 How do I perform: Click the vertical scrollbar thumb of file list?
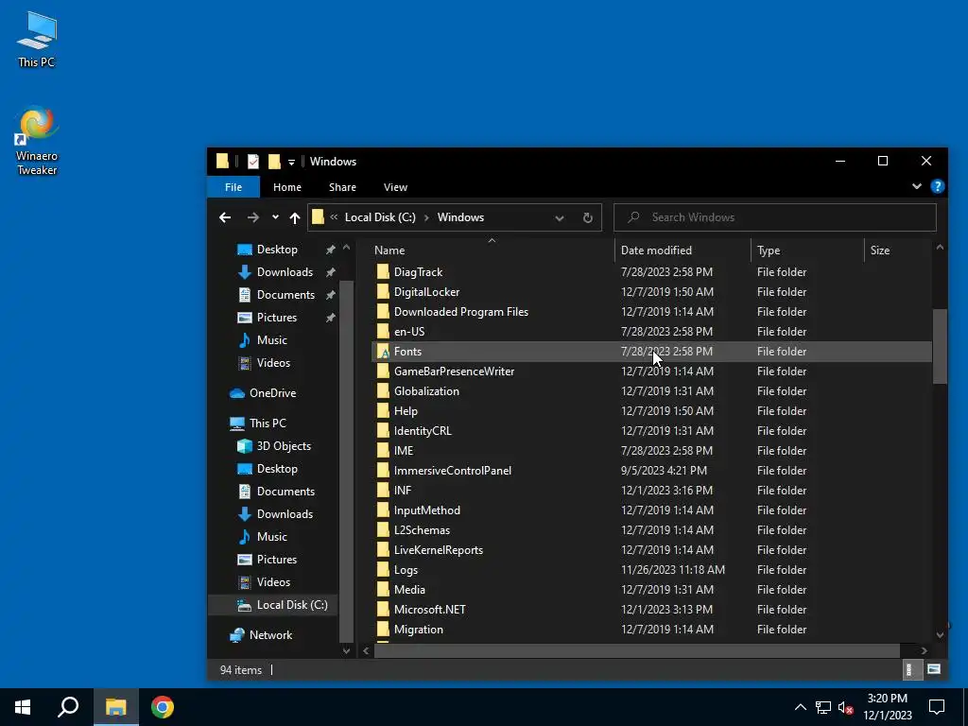pyautogui.click(x=940, y=346)
